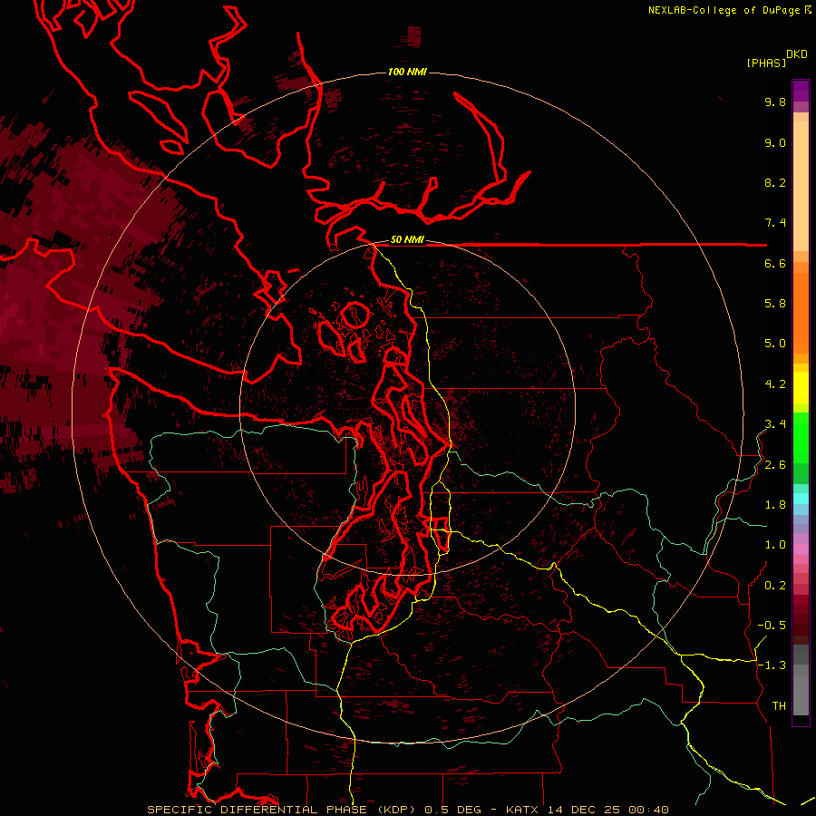
Task: Click the (KDP) abbreviation in the caption
Action: click(x=396, y=810)
